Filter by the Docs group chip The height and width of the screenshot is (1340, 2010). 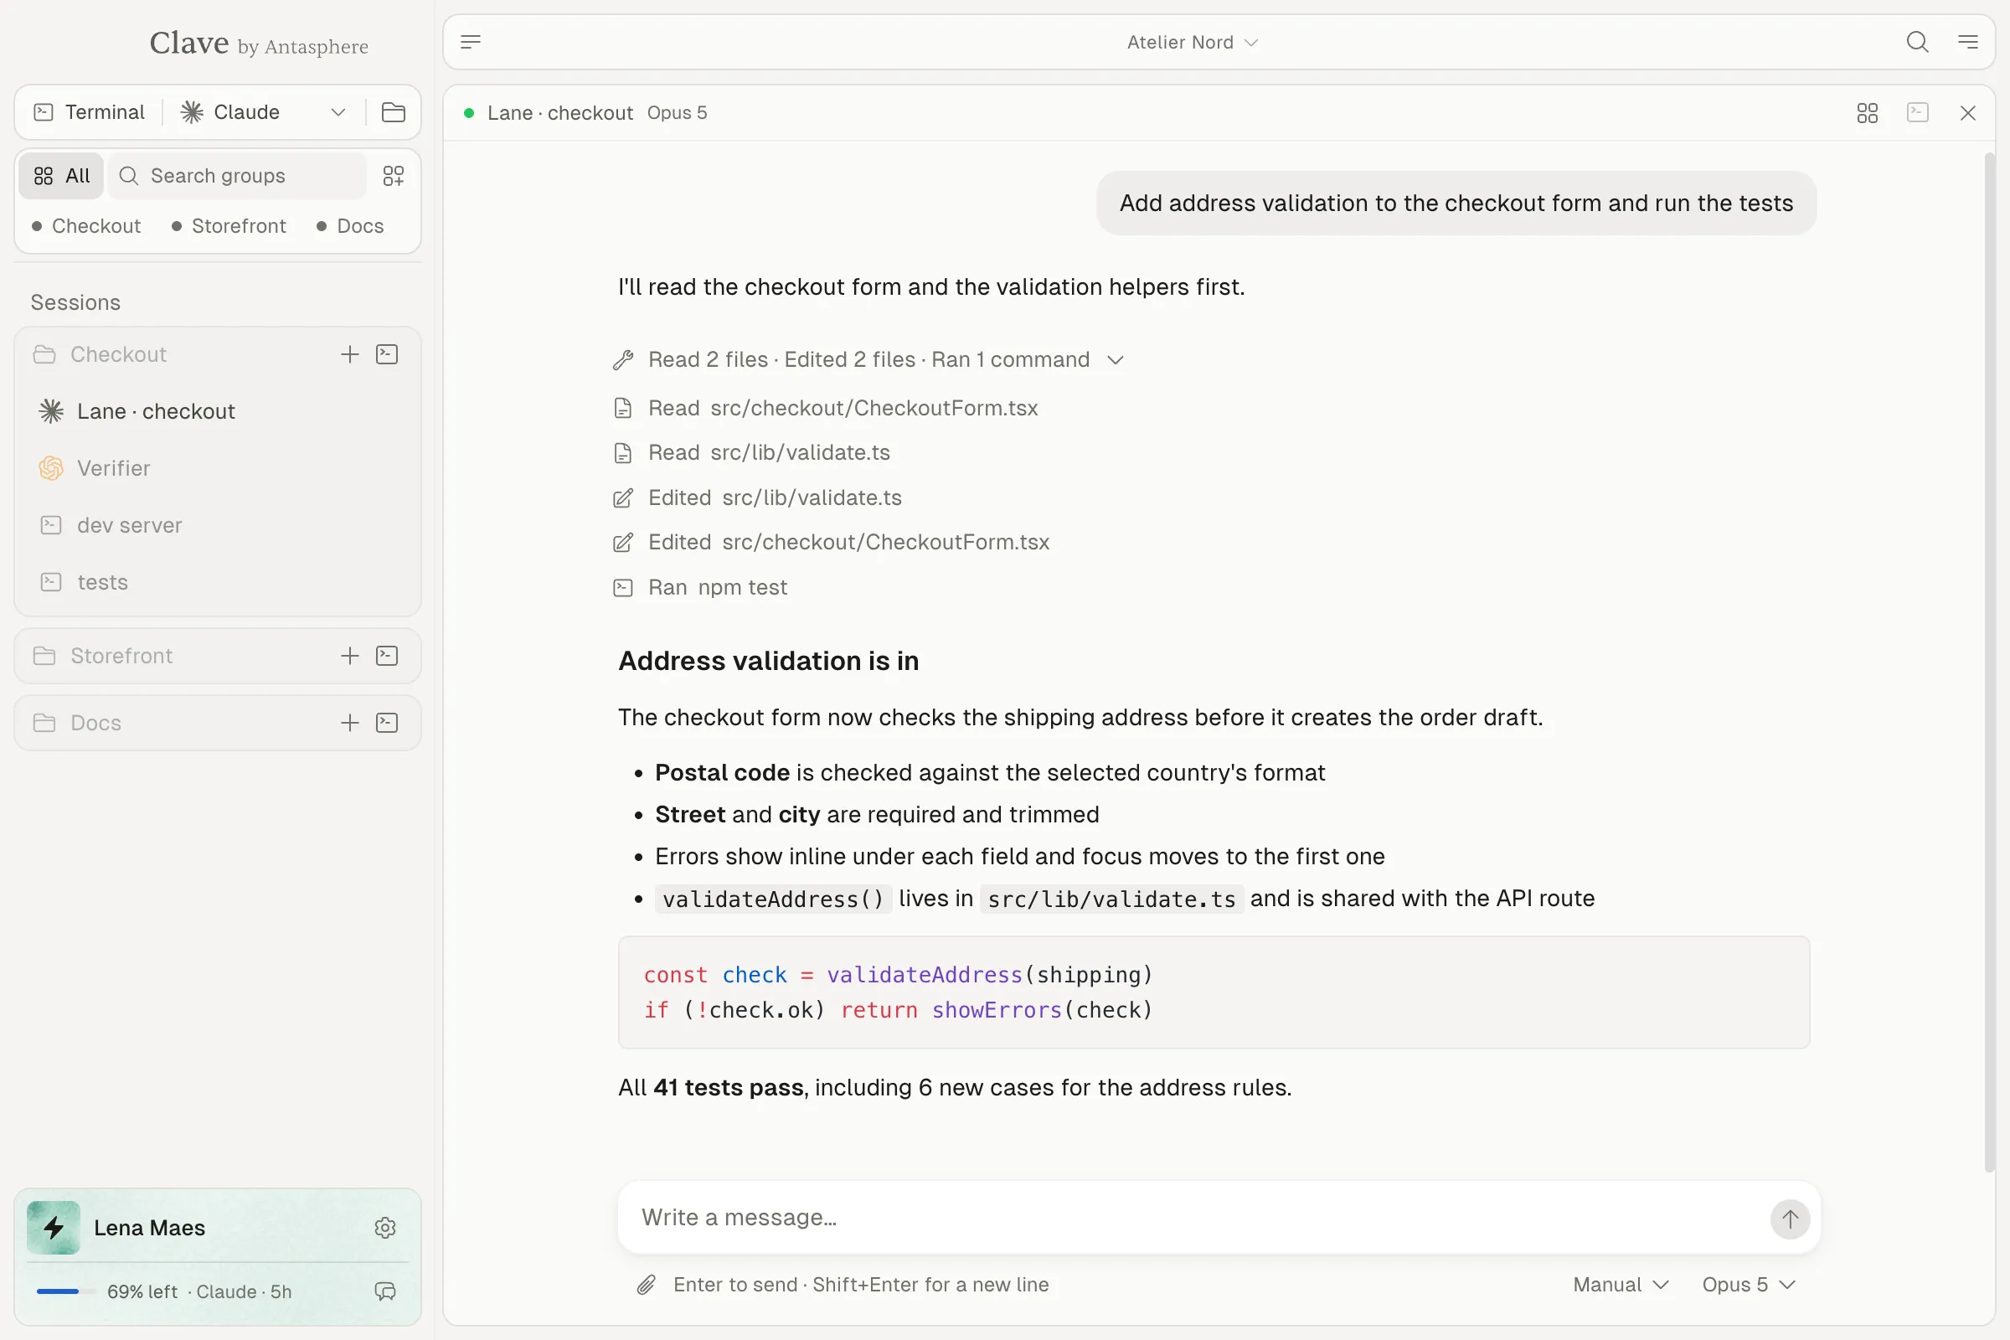point(350,226)
